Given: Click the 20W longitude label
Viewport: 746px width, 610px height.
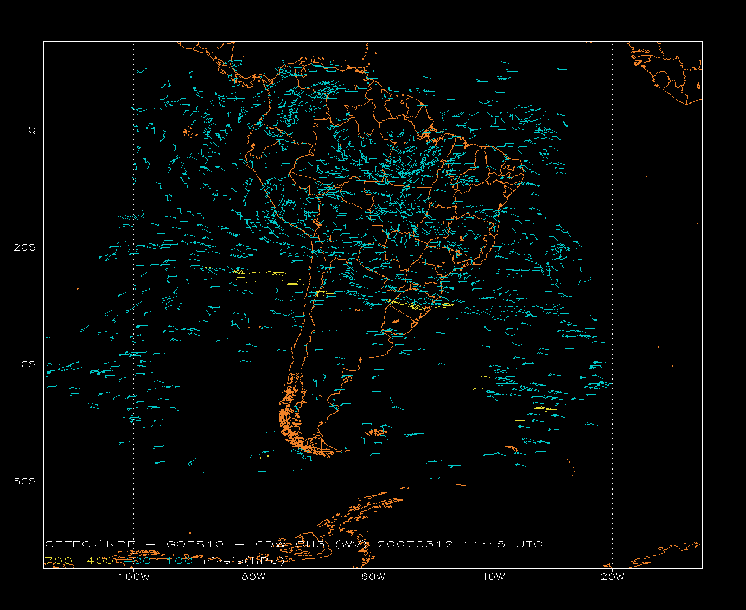Looking at the screenshot, I should coord(613,576).
